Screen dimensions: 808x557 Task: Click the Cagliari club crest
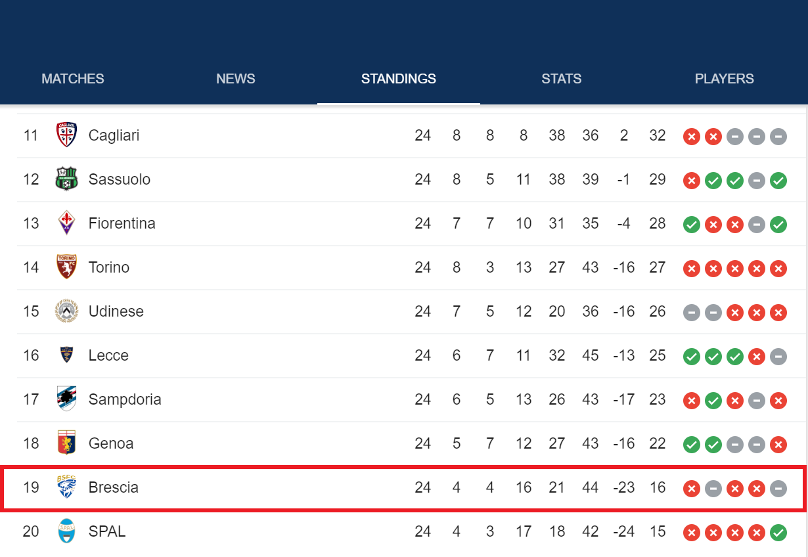66,135
